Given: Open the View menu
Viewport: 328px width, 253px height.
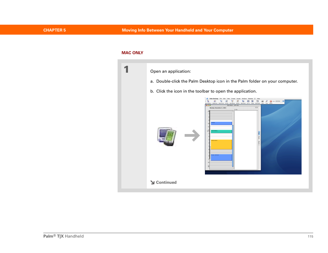Looking at the screenshot, I should point(228,99).
